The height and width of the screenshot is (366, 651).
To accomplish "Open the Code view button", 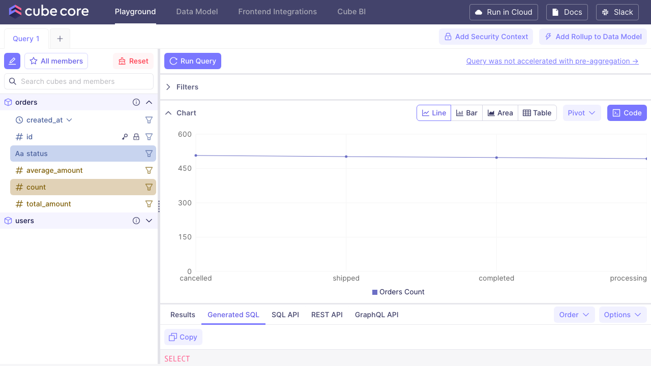I will click(627, 113).
